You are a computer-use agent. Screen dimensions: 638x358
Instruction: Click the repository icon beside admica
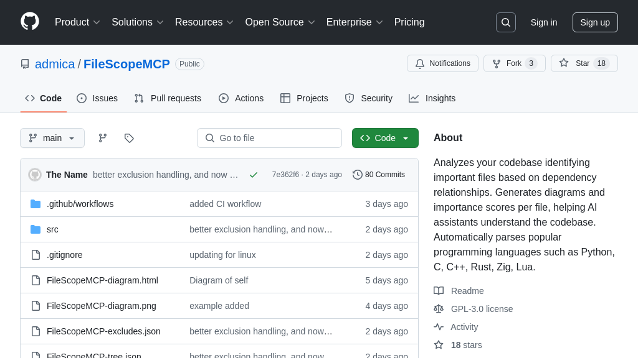pyautogui.click(x=25, y=64)
